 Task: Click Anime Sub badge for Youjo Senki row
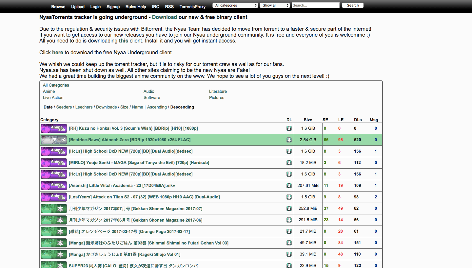point(54,163)
